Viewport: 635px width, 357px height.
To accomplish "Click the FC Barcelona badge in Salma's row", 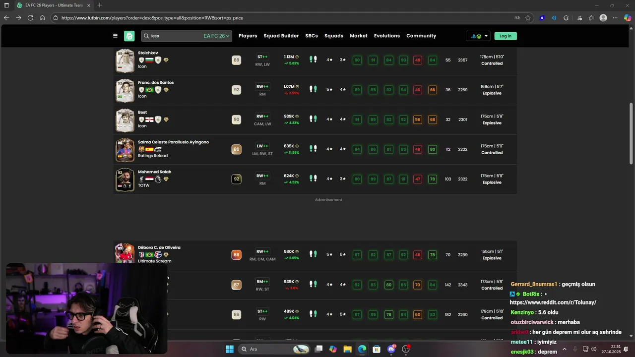I will [x=141, y=149].
